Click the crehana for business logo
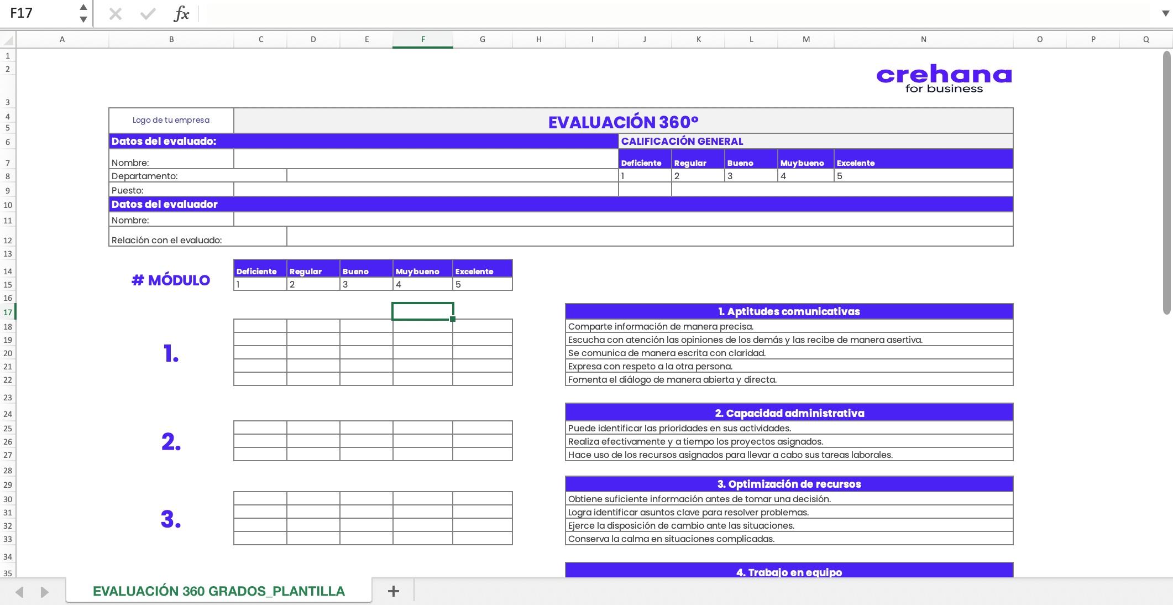The image size is (1173, 605). click(x=944, y=77)
